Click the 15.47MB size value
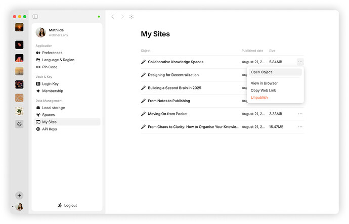The height and width of the screenshot is (224, 349). [x=276, y=127]
